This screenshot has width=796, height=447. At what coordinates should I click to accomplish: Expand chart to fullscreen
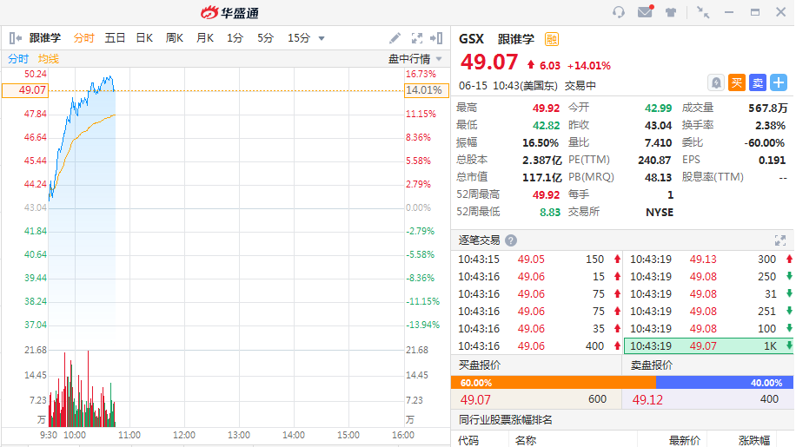pyautogui.click(x=416, y=38)
